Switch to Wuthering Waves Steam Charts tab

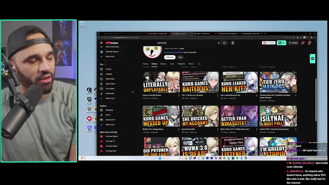251,34
